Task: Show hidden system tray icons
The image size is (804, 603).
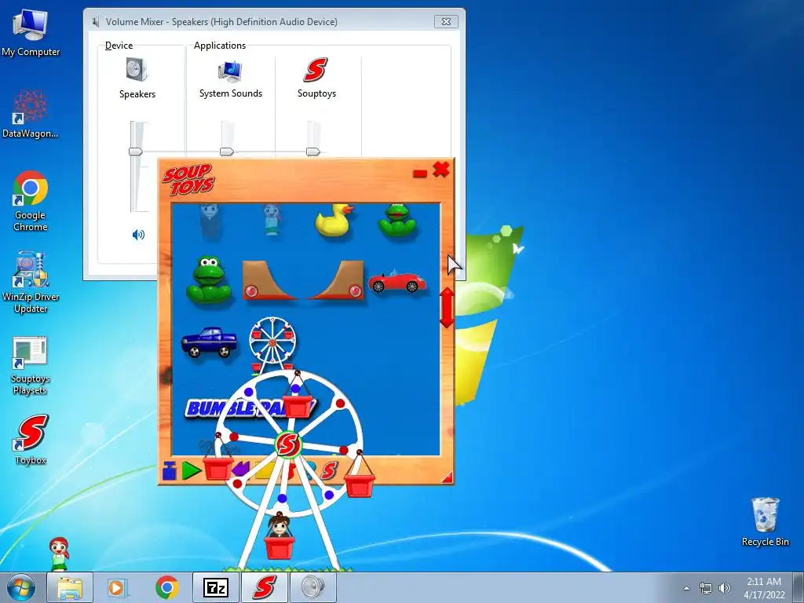Action: [686, 588]
